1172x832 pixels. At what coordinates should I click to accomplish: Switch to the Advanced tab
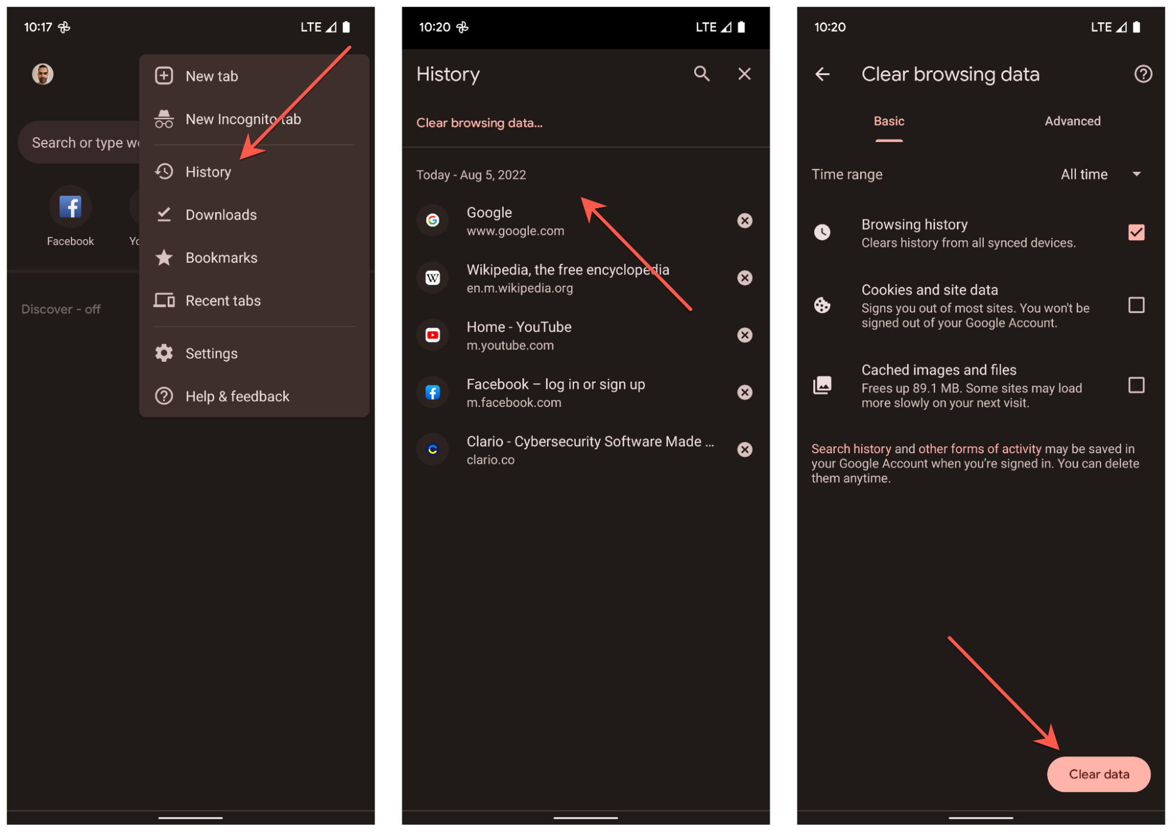[1072, 121]
